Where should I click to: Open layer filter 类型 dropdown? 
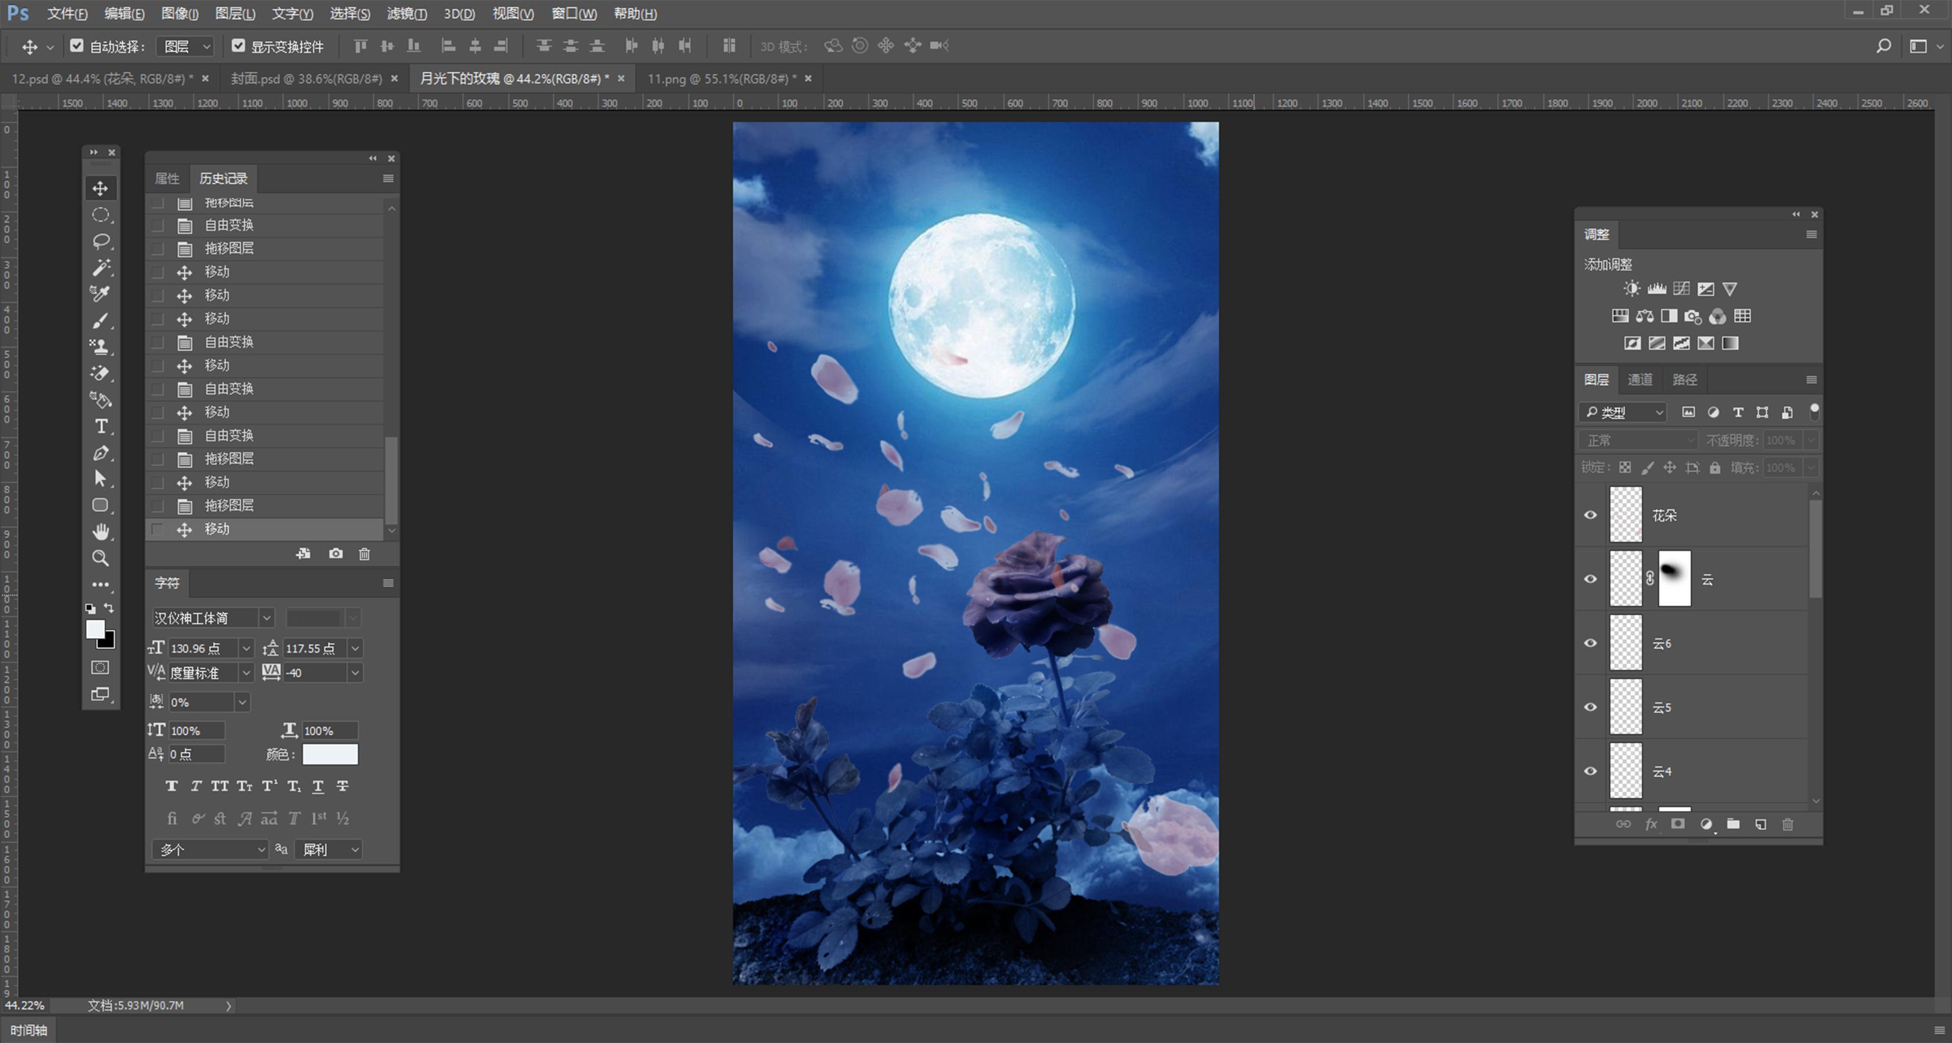(x=1623, y=412)
